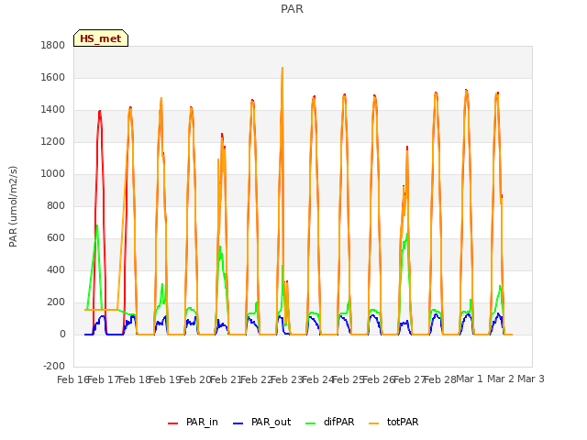Click the Feb 23 x-axis label
Screen dimensions: 587x440
point(286,379)
